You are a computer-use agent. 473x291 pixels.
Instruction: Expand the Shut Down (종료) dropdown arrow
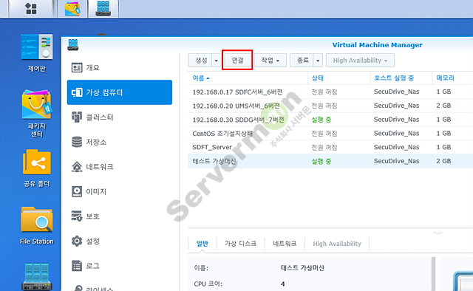[318, 61]
